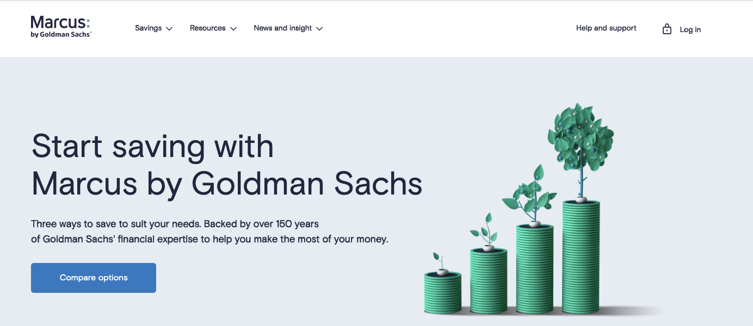
Task: Select the Log in text link
Action: pos(690,30)
